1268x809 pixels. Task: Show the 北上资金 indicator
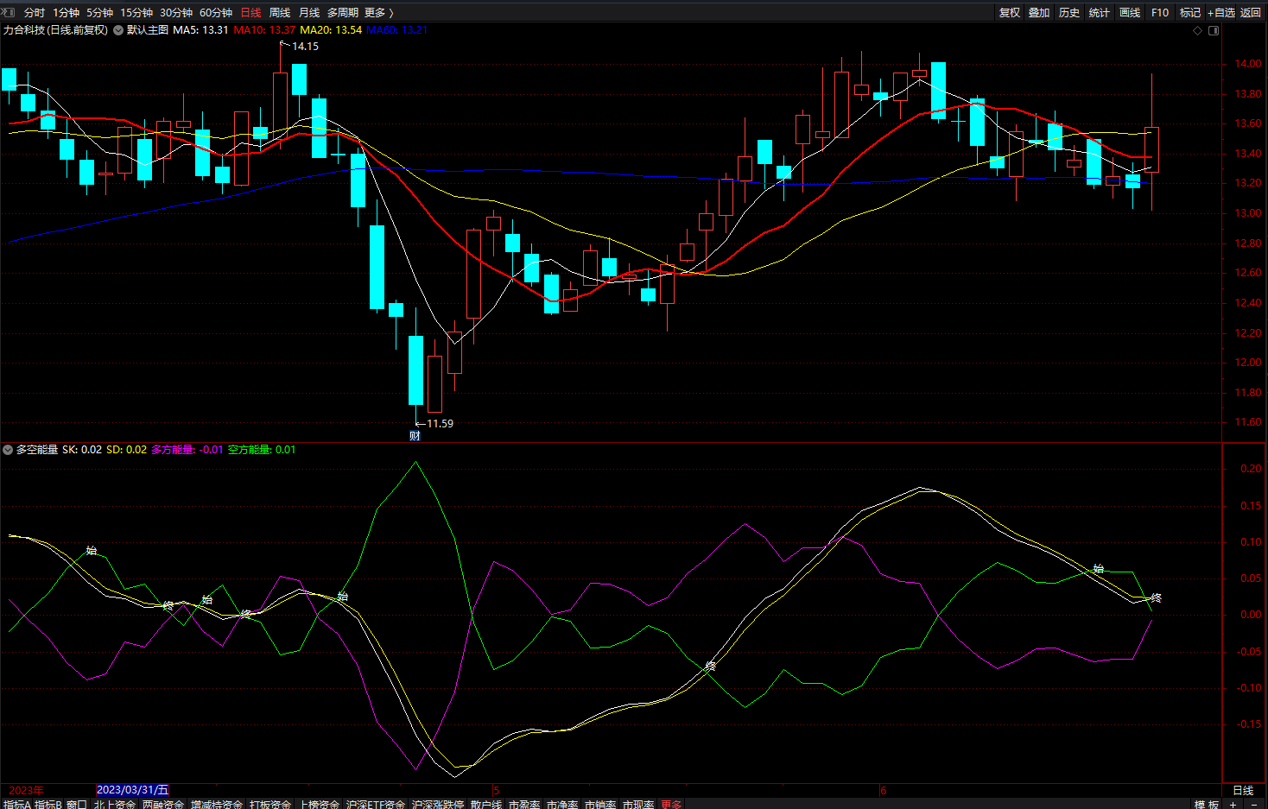(115, 804)
